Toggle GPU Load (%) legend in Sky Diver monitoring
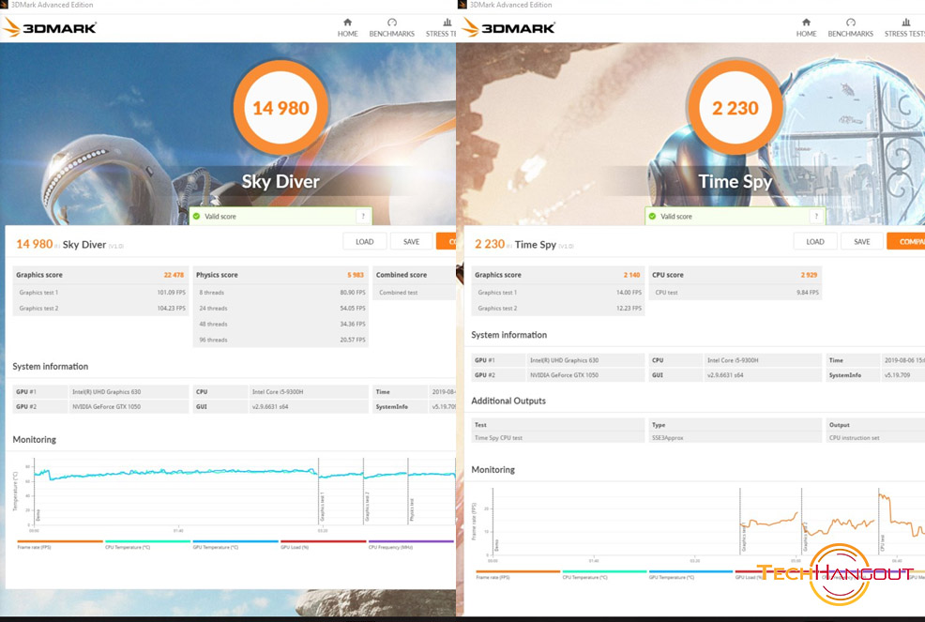925x622 pixels. [323, 545]
